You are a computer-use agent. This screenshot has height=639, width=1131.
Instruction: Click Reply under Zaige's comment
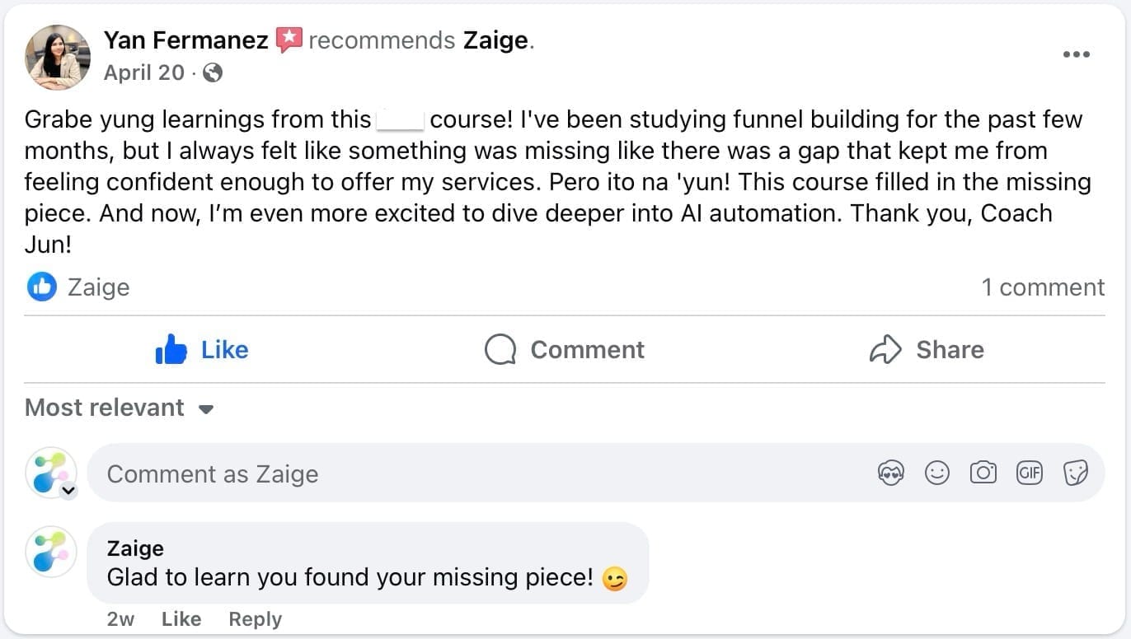pyautogui.click(x=255, y=619)
